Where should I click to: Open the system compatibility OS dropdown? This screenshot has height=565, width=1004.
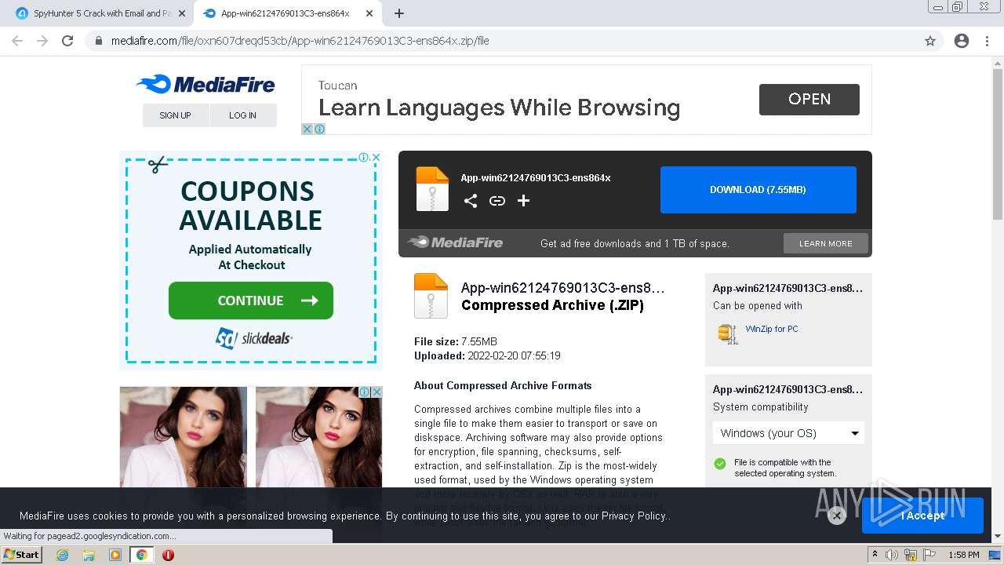[788, 433]
